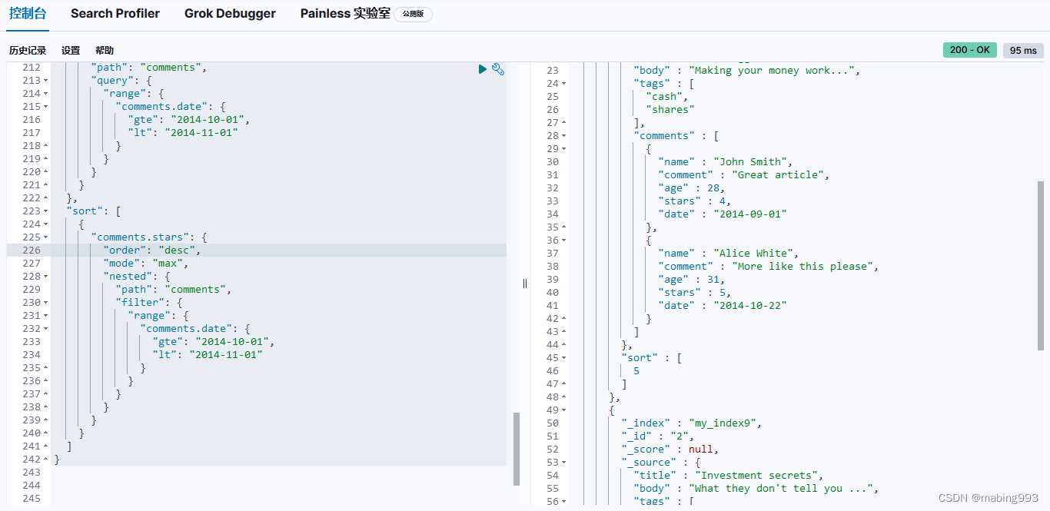Click the 200 - OK status badge

coord(969,50)
